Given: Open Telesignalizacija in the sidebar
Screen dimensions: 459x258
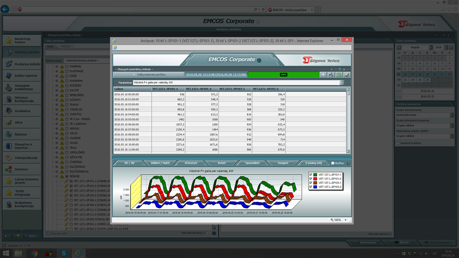Looking at the screenshot, I should pos(22,158).
